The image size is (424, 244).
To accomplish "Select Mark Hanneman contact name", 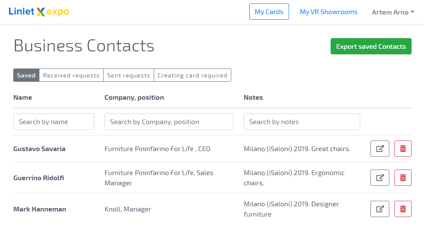I will tap(40, 209).
